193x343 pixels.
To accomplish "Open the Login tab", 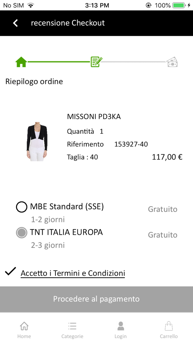I will click(x=120, y=329).
